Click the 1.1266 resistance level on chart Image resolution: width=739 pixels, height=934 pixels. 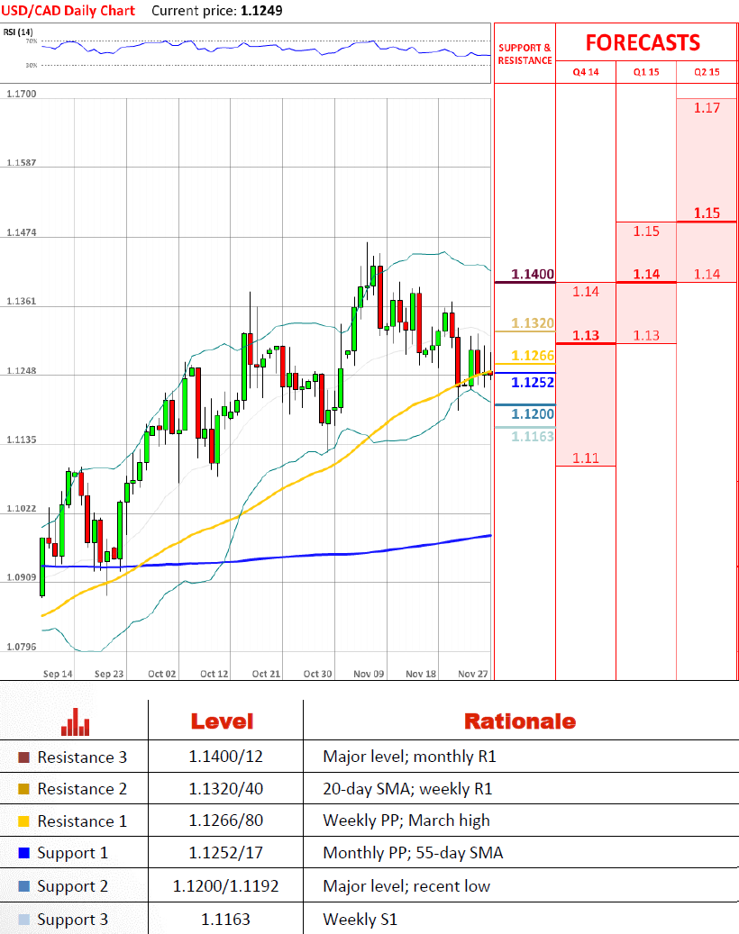click(x=533, y=356)
